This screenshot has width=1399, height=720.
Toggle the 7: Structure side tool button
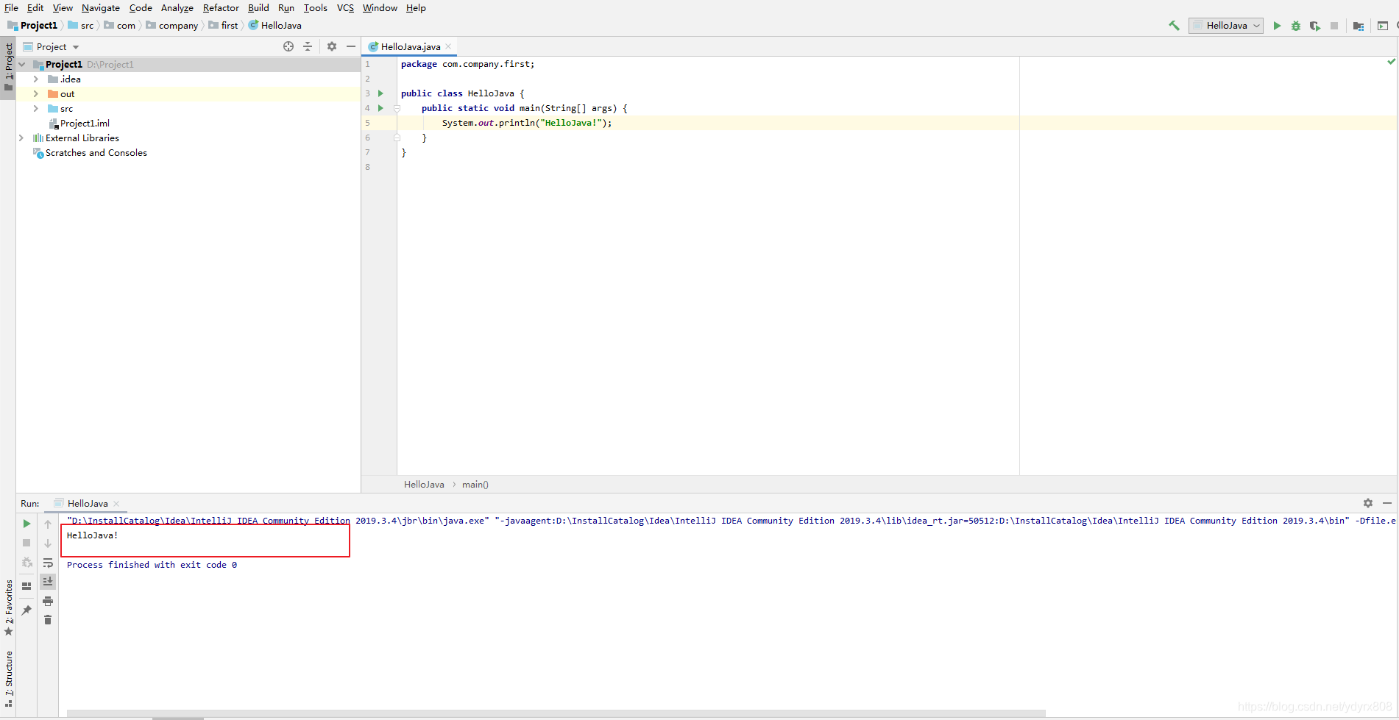coord(8,679)
